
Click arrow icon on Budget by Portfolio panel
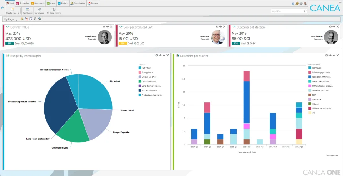click(160, 55)
